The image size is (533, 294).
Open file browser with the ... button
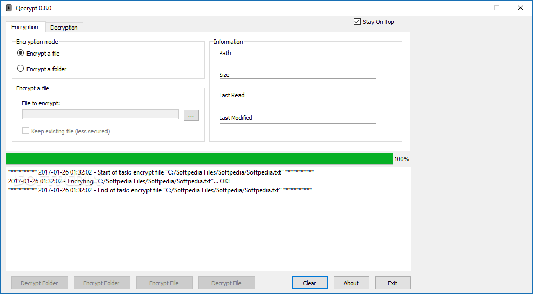tap(191, 115)
